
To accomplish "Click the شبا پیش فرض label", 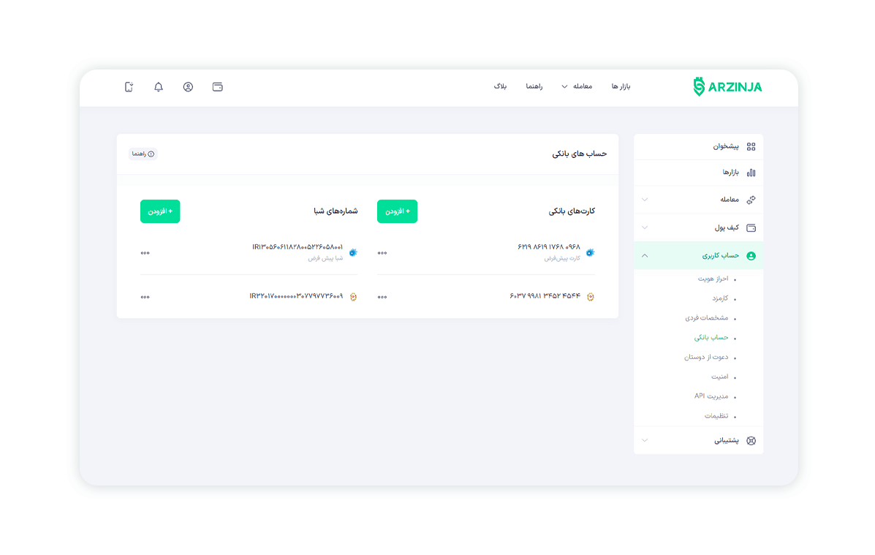I will click(x=325, y=258).
